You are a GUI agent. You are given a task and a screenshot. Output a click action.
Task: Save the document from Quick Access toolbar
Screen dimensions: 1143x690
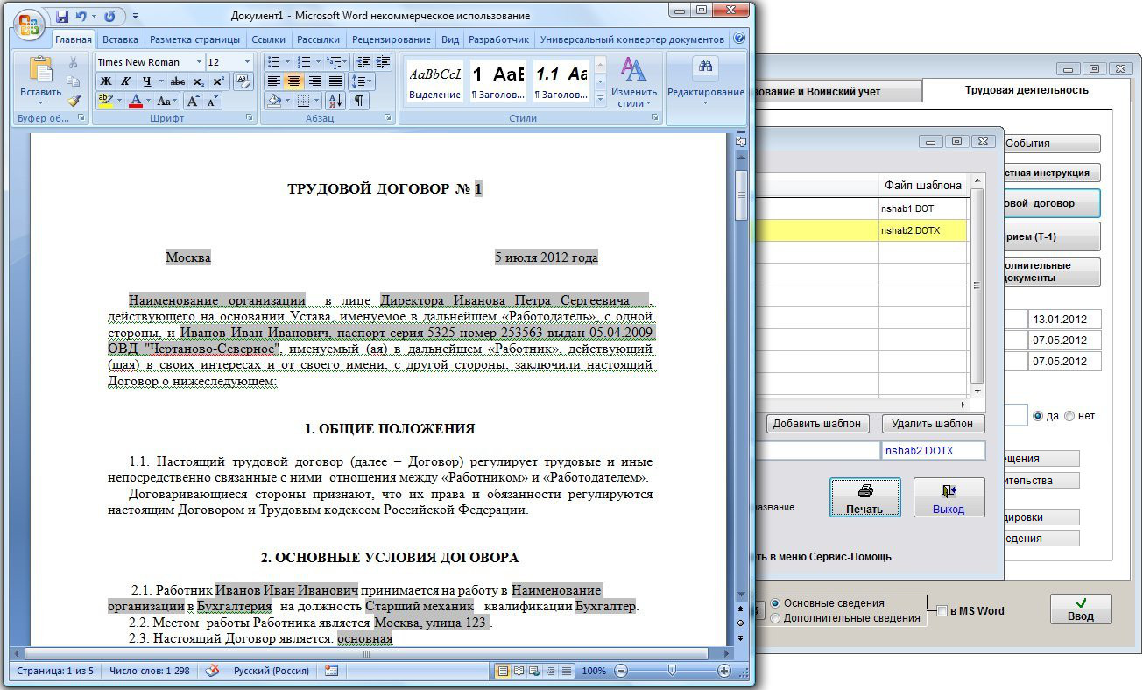(x=62, y=17)
